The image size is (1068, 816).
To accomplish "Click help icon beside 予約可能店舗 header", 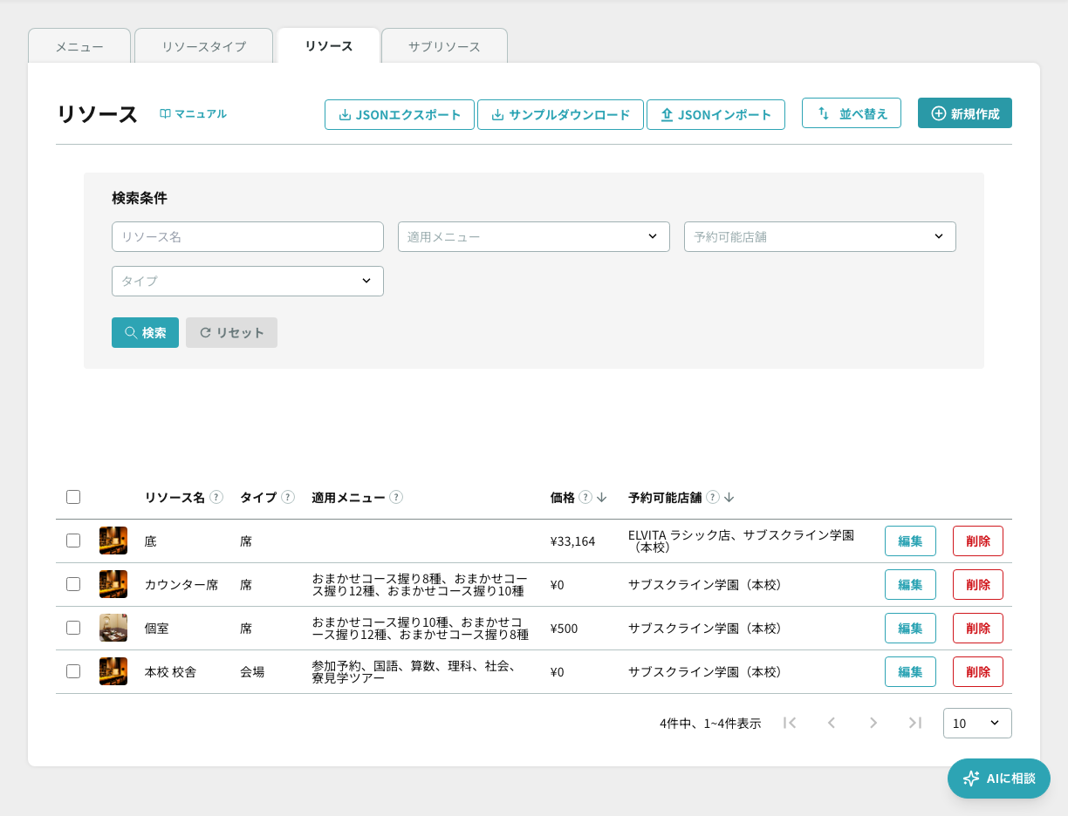I will point(713,497).
